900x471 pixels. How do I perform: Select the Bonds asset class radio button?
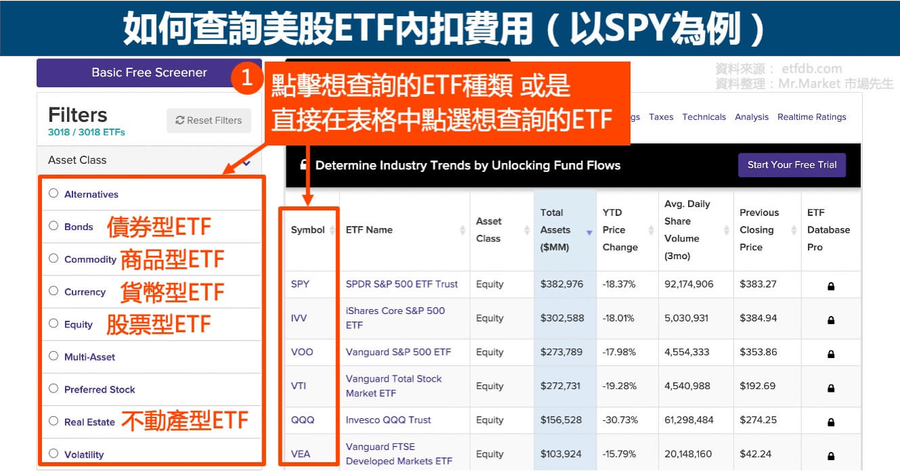[x=53, y=225]
